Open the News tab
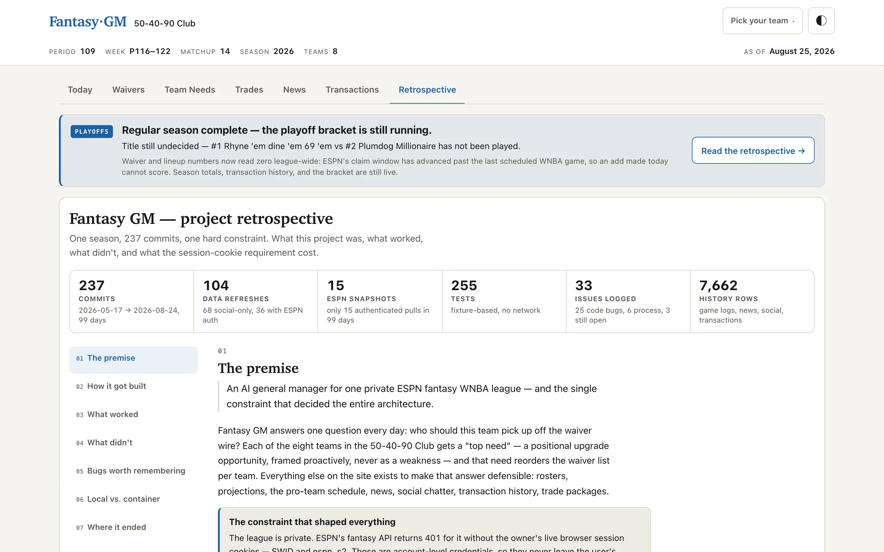The width and height of the screenshot is (884, 552). 294,90
